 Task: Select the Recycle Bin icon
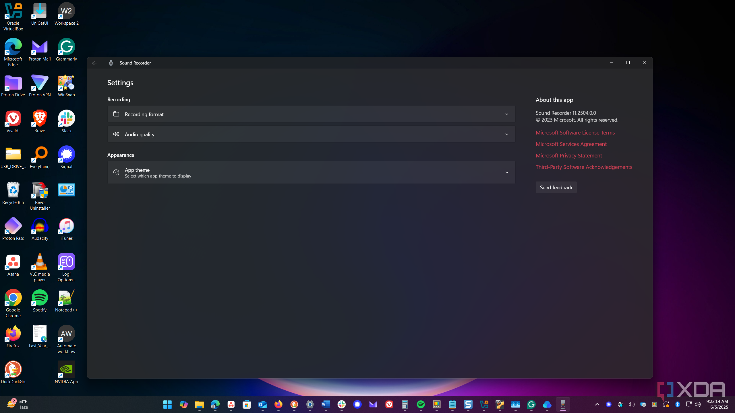(13, 193)
